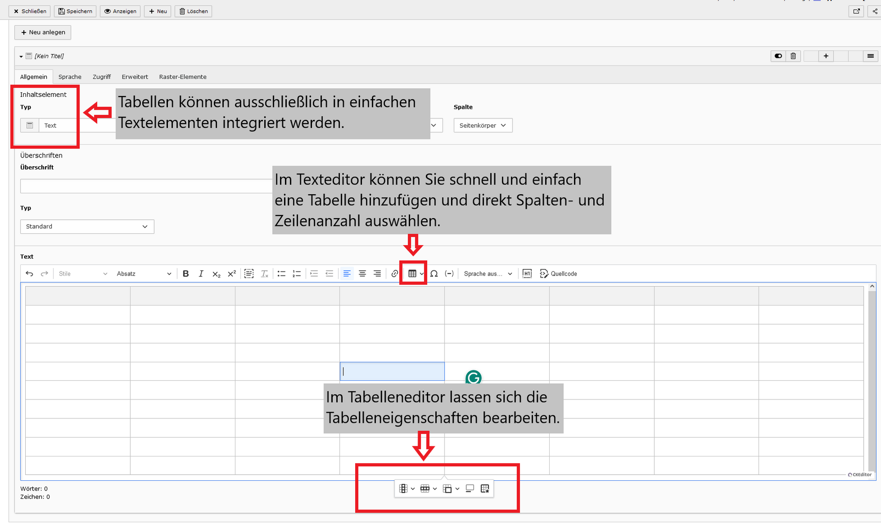Align text to the right
This screenshot has height=529, width=881.
pos(377,274)
